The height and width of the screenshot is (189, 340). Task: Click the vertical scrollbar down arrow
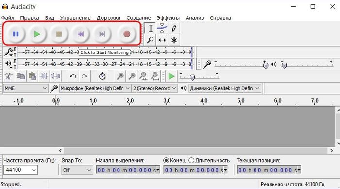pyautogui.click(x=338, y=143)
